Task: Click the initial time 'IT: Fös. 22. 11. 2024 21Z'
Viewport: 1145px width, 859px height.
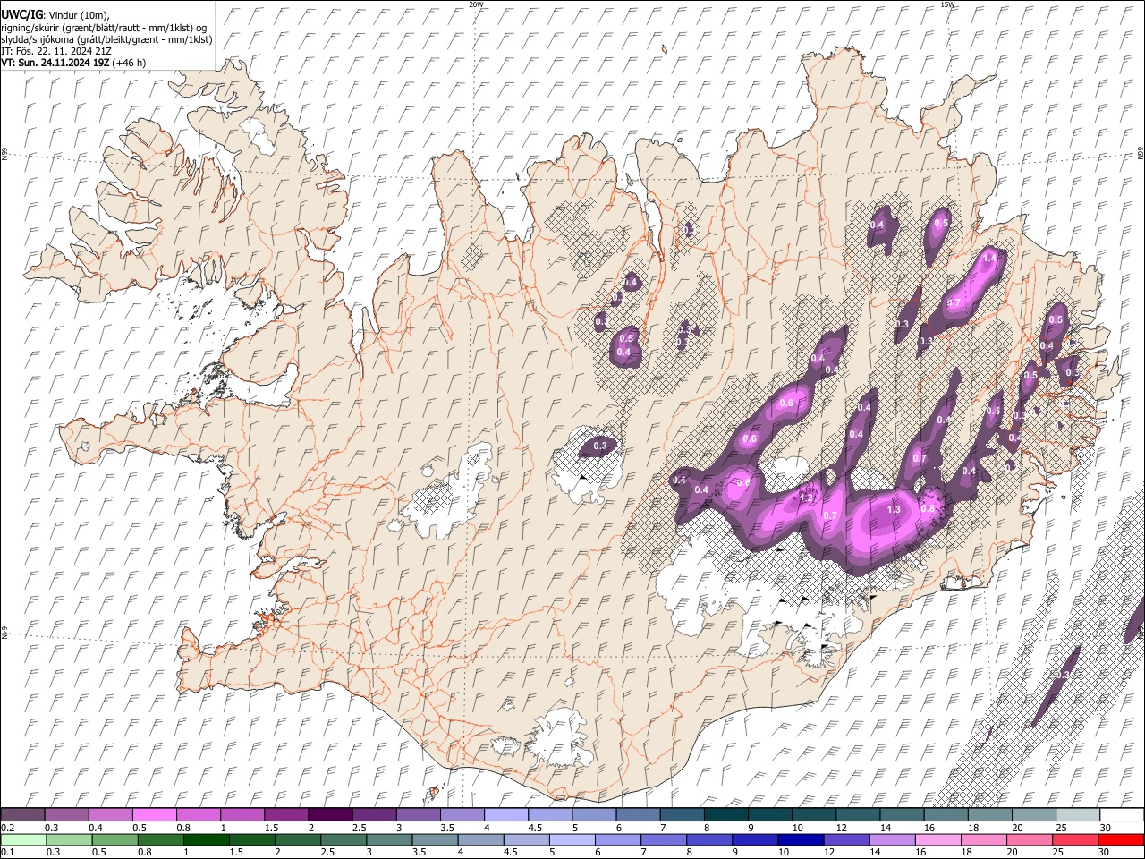Action: pos(55,51)
